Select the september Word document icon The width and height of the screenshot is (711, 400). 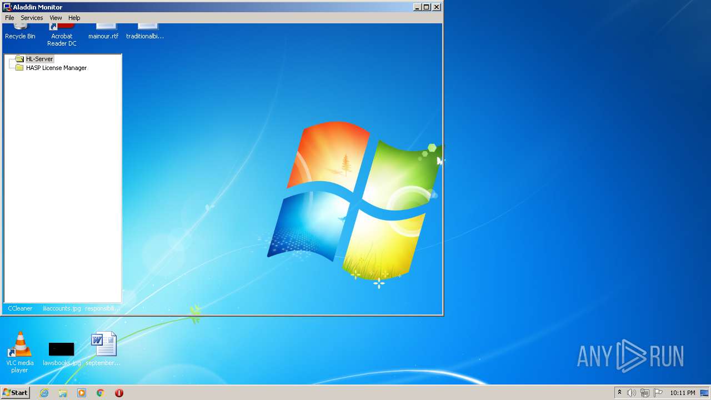click(103, 349)
